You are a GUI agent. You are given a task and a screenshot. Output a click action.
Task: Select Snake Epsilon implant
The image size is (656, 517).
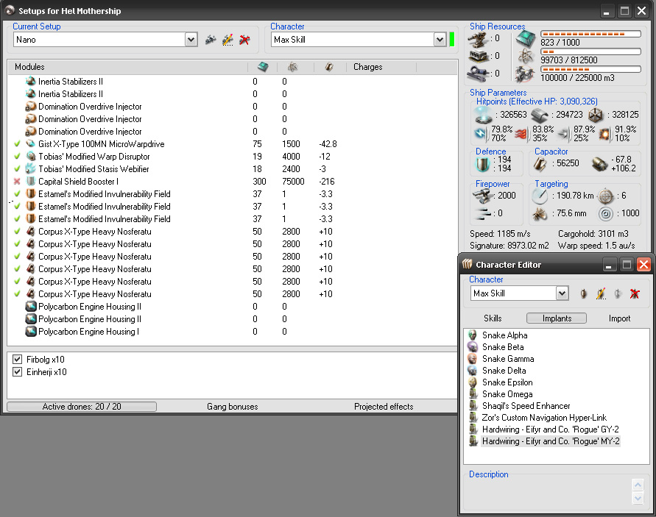(507, 382)
